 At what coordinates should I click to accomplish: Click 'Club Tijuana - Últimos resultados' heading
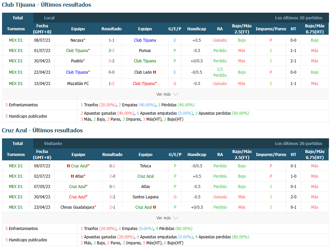pyautogui.click(x=46, y=5)
